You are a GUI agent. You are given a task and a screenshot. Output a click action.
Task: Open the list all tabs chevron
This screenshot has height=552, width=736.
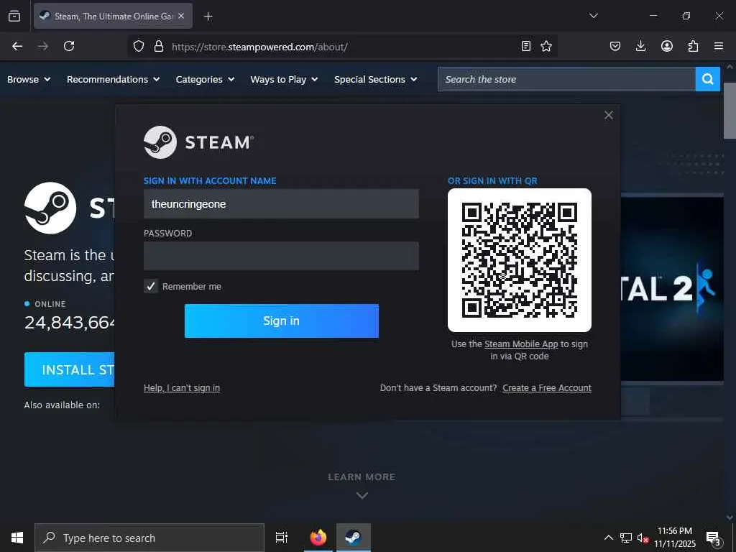(x=594, y=16)
